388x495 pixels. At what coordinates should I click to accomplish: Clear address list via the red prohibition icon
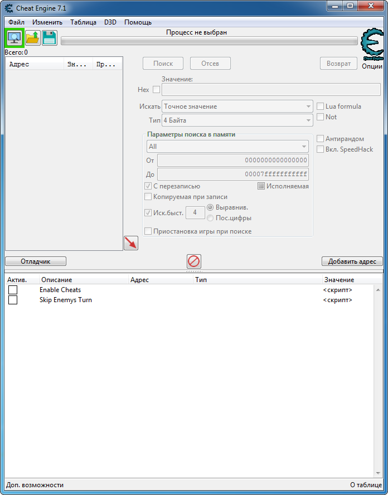pos(194,261)
